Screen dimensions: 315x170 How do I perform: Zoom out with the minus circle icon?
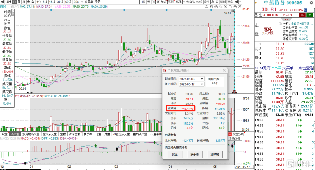pos(240,6)
